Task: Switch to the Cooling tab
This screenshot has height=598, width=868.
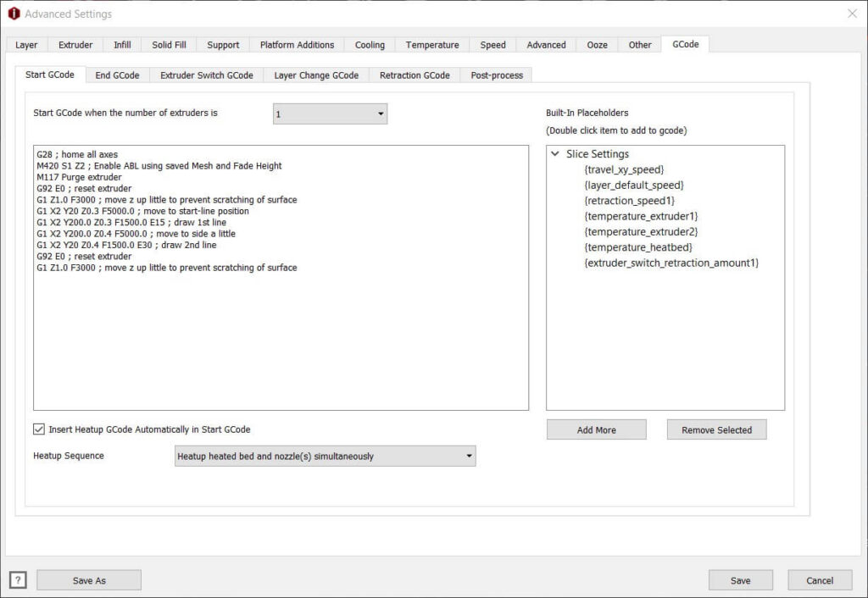Action: pyautogui.click(x=370, y=45)
